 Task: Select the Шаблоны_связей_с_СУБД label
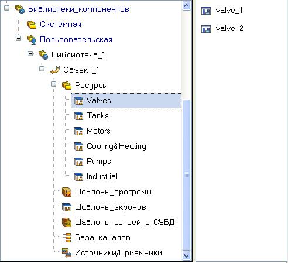(x=125, y=223)
